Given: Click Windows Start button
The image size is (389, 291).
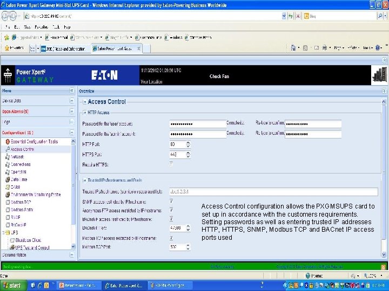Looking at the screenshot, I should (13, 286).
